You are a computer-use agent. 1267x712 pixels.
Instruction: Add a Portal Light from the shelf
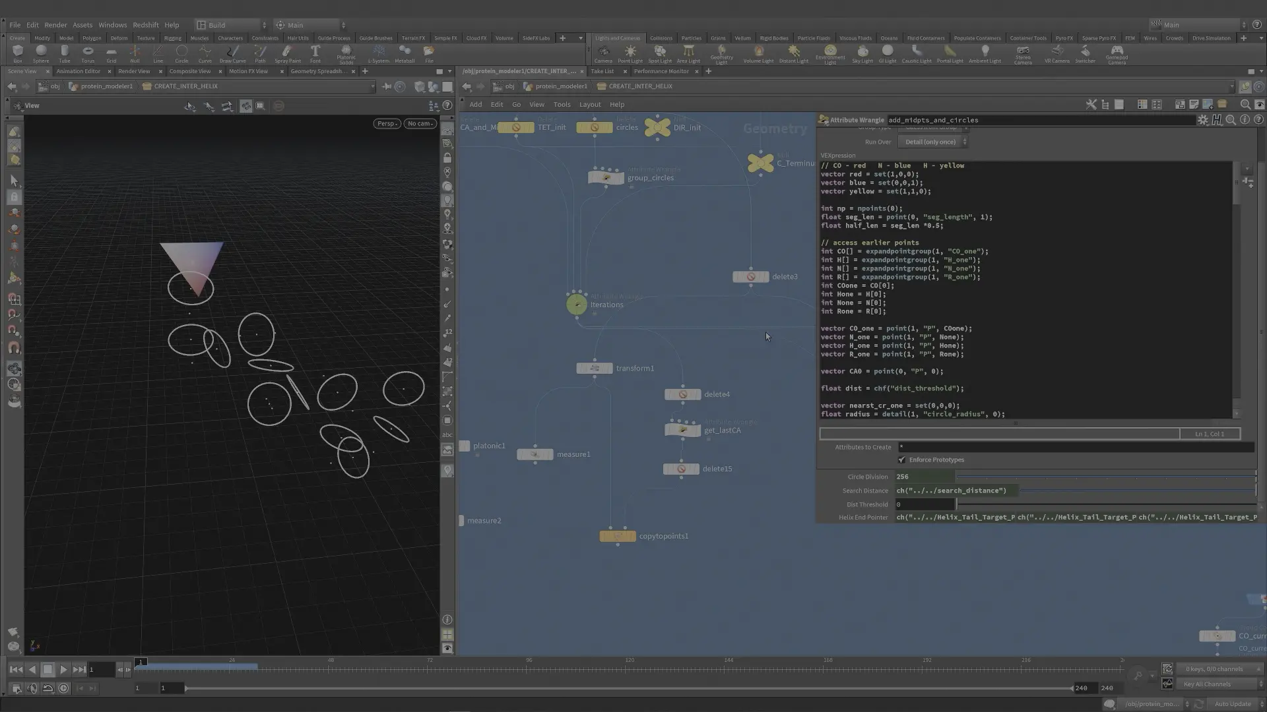pos(950,53)
